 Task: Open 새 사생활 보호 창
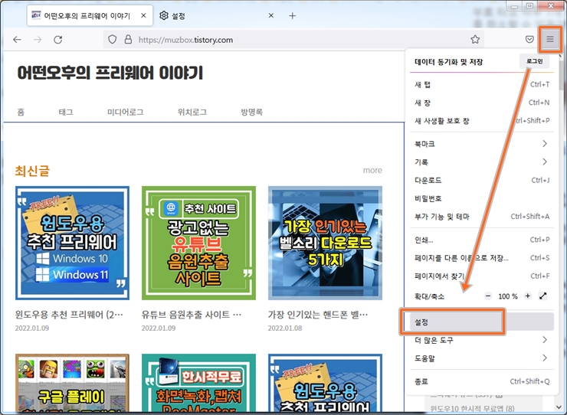point(482,121)
